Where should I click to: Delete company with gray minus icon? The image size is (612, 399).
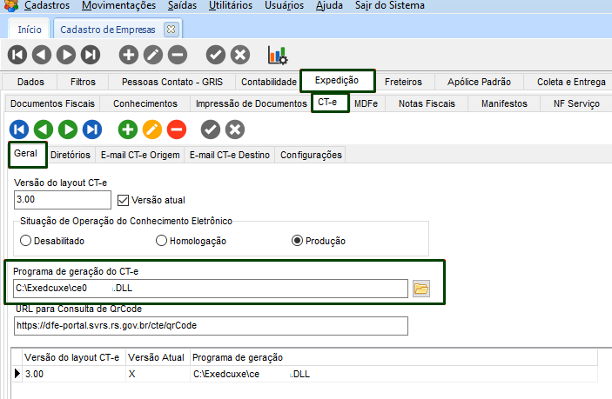tap(178, 55)
